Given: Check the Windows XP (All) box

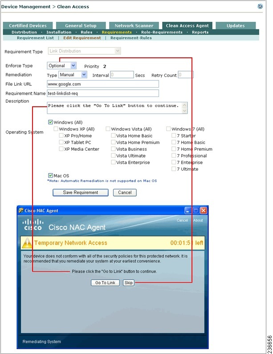Looking at the screenshot, I should [x=56, y=129].
